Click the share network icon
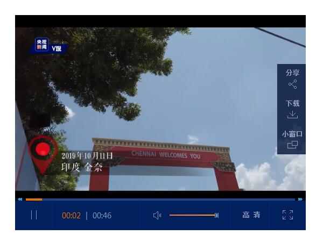 pyautogui.click(x=293, y=84)
